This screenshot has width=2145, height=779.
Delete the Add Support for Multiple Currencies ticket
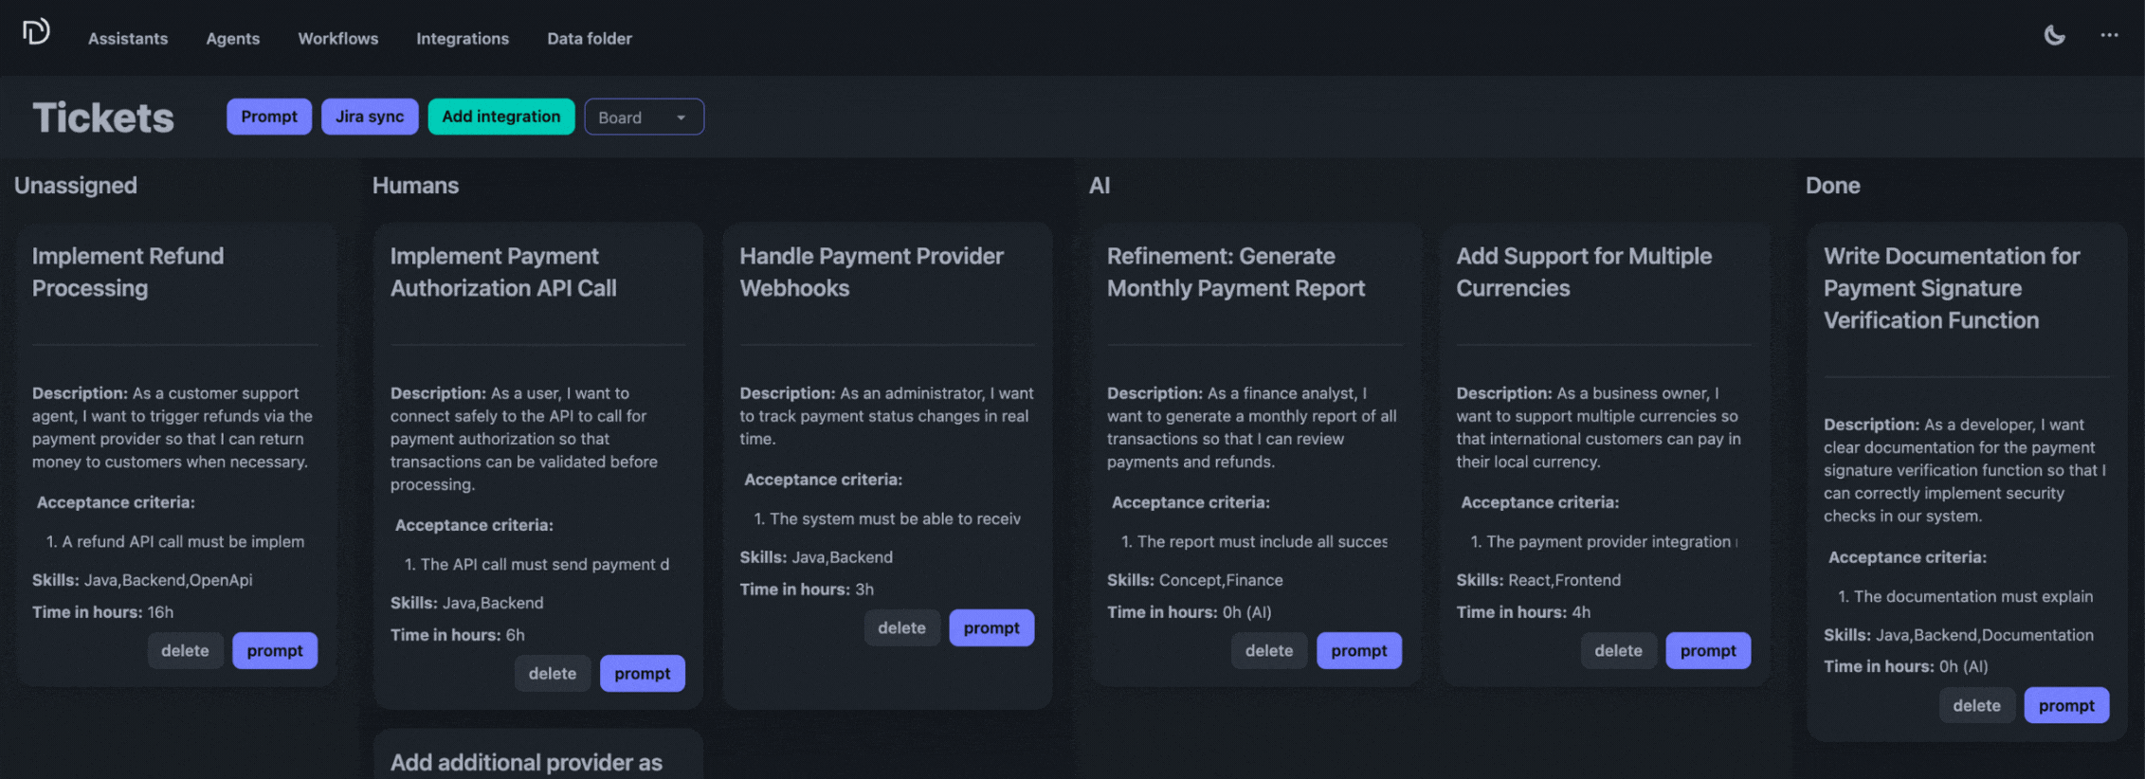[x=1618, y=651]
